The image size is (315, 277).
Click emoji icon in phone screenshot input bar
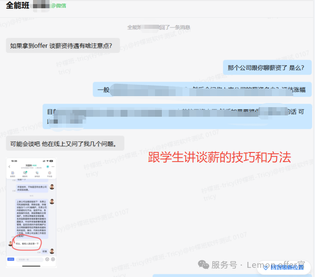point(47,259)
